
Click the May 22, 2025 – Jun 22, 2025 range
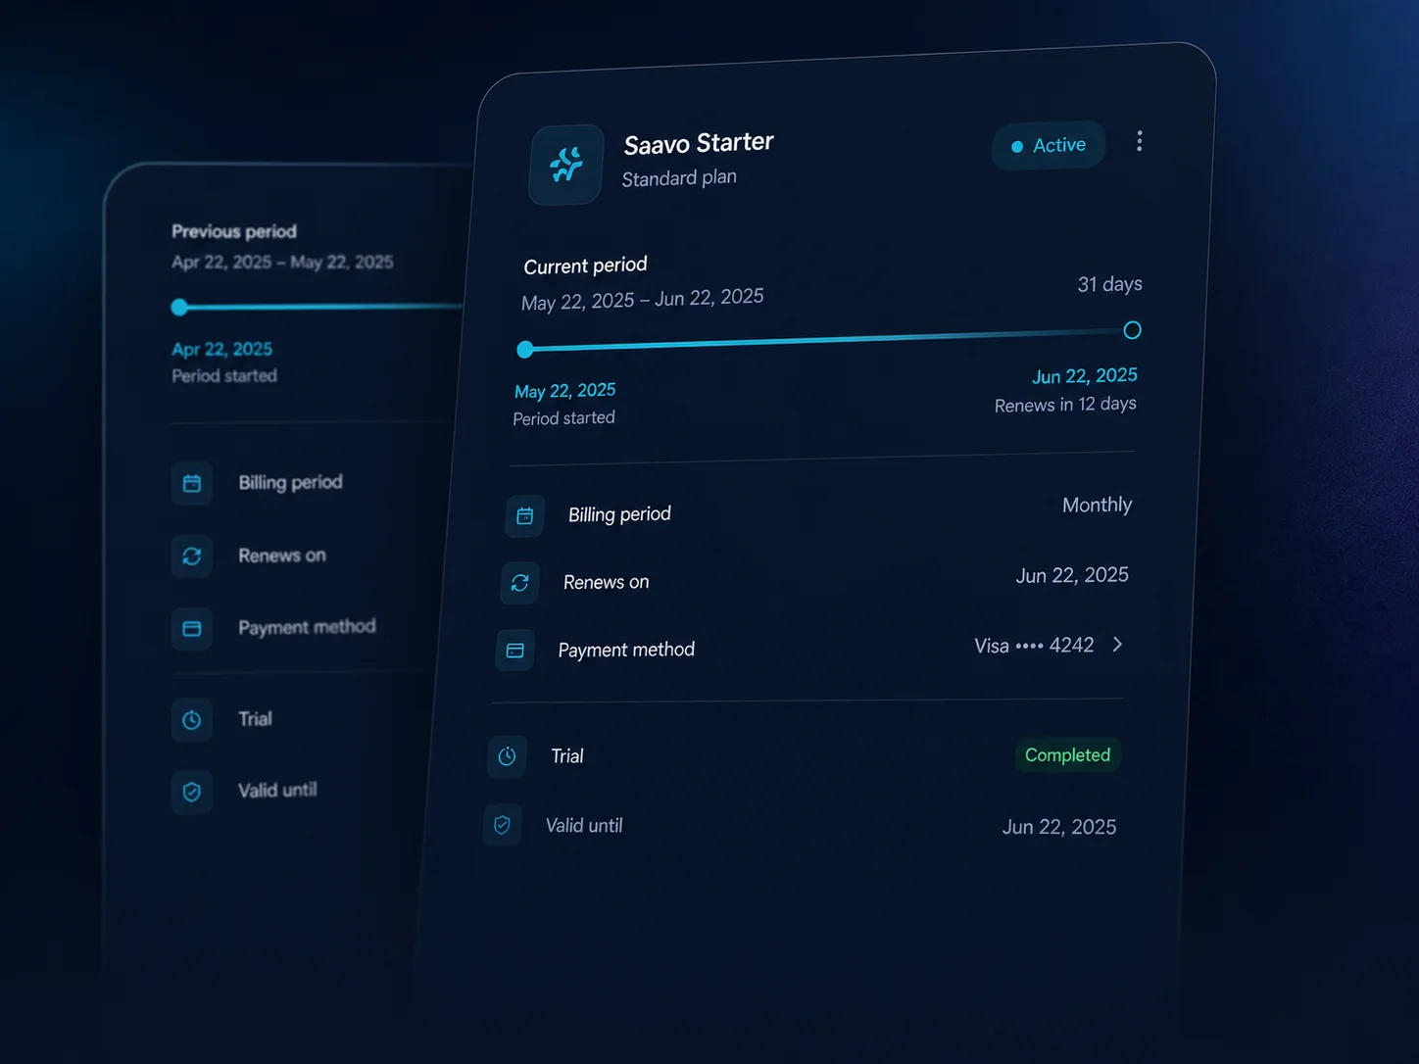coord(643,299)
